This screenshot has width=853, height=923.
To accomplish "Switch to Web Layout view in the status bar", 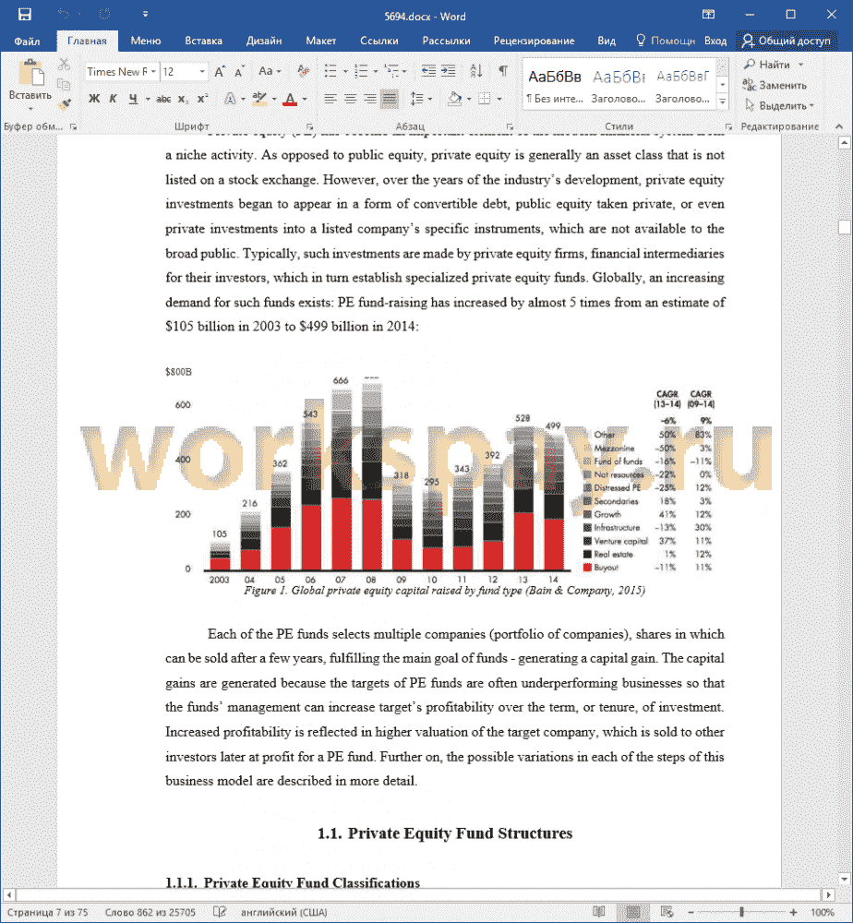I will [667, 912].
